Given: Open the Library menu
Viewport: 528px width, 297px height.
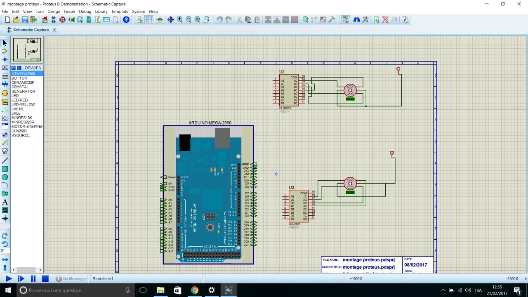Looking at the screenshot, I should pos(101,12).
